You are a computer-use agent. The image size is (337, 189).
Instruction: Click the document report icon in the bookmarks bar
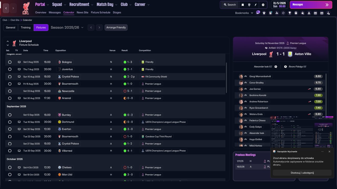point(296,13)
